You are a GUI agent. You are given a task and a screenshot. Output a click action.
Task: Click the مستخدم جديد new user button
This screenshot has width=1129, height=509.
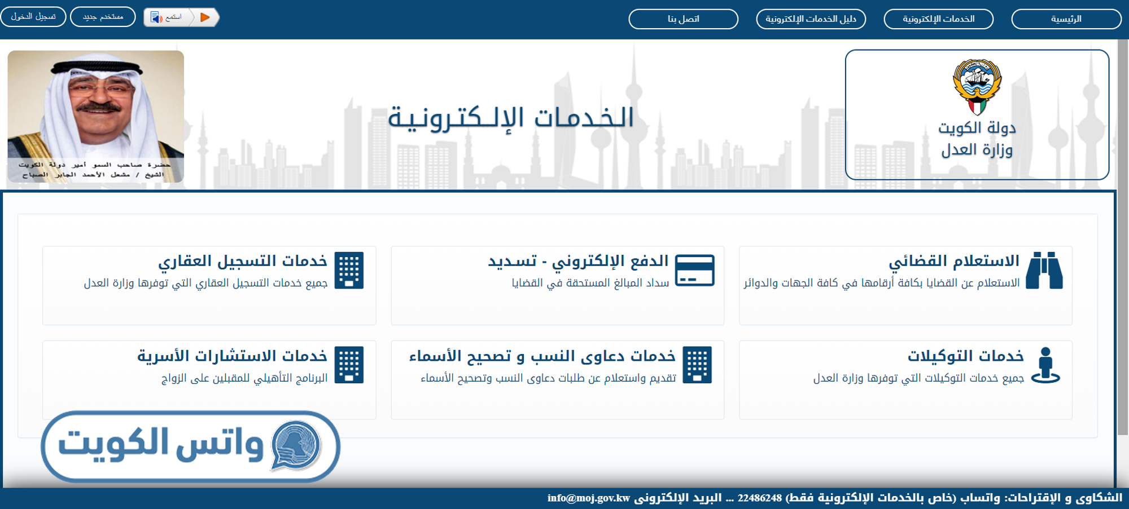pos(103,17)
